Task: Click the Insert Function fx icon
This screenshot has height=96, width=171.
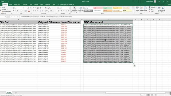Action: click(x=18, y=17)
